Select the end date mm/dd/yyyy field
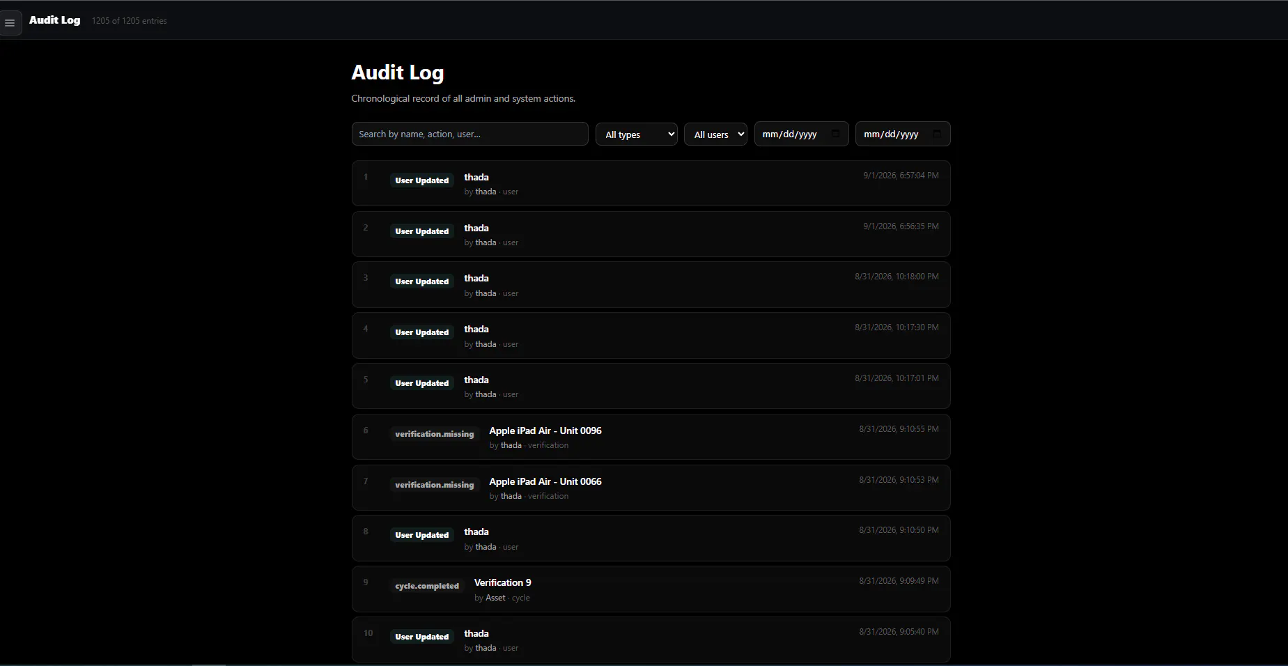1288x666 pixels. pos(903,134)
